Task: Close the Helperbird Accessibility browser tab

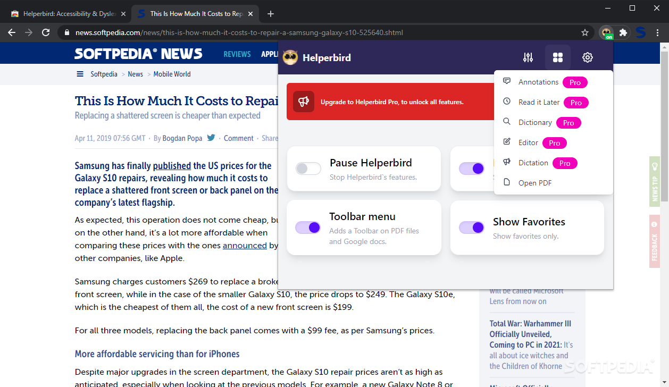Action: 123,14
